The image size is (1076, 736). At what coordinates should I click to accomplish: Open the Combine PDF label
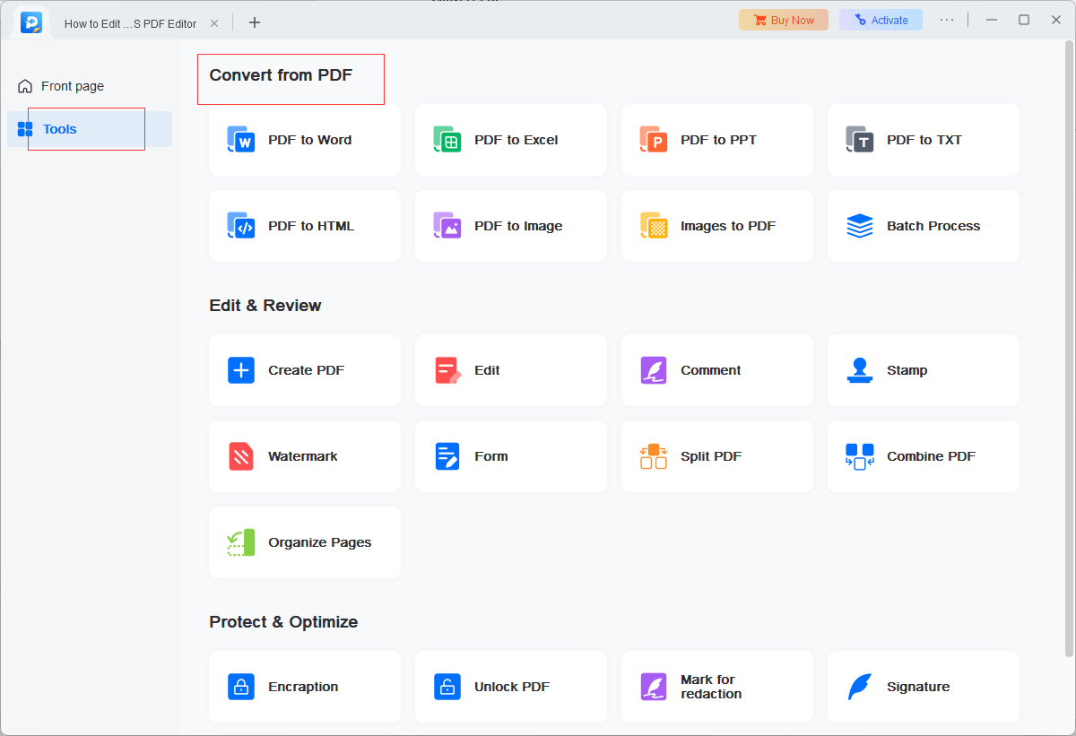click(932, 456)
